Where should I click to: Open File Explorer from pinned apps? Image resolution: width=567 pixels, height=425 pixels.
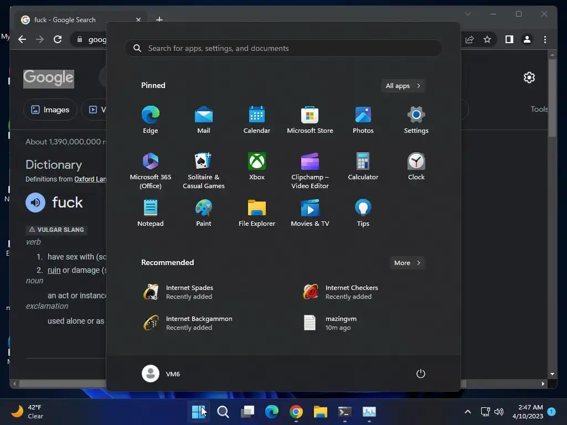pos(257,213)
